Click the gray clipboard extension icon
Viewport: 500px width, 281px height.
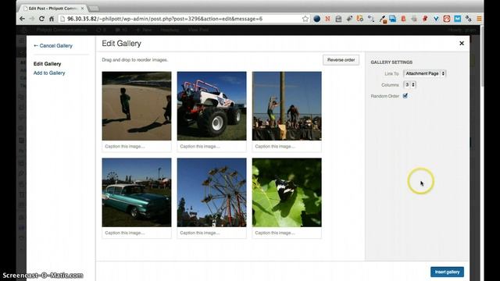tap(338, 19)
